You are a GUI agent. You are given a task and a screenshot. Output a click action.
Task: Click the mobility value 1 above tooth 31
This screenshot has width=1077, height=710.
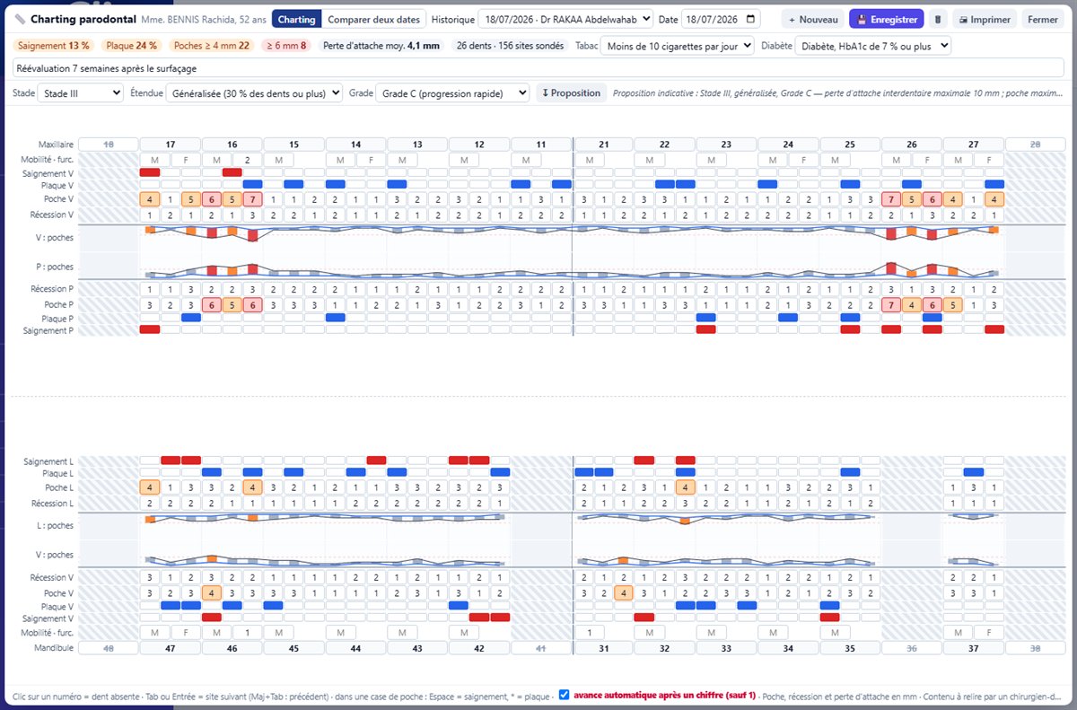588,632
